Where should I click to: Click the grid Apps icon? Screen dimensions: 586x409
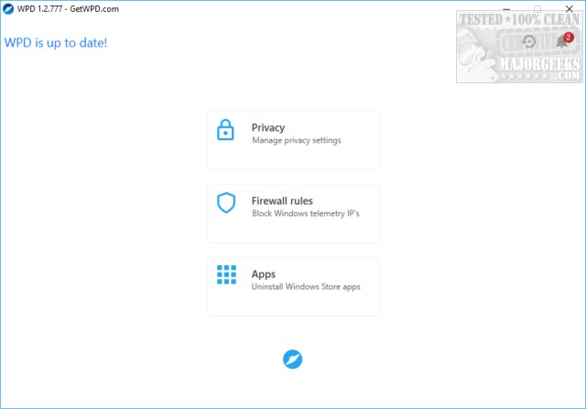coord(226,274)
